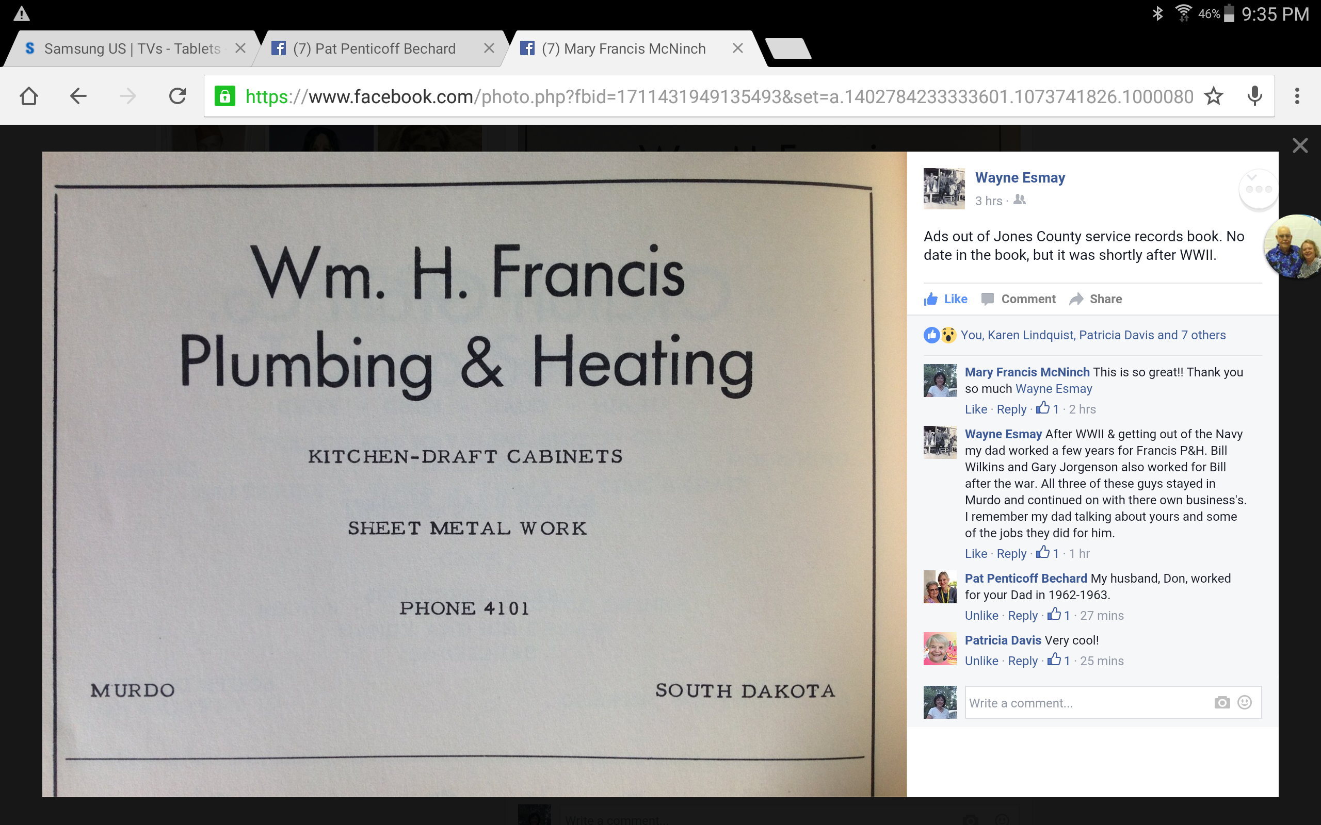Go to Chrome home page icon

tap(28, 96)
